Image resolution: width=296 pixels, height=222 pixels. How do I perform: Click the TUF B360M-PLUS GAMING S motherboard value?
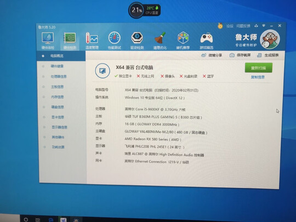163,117
